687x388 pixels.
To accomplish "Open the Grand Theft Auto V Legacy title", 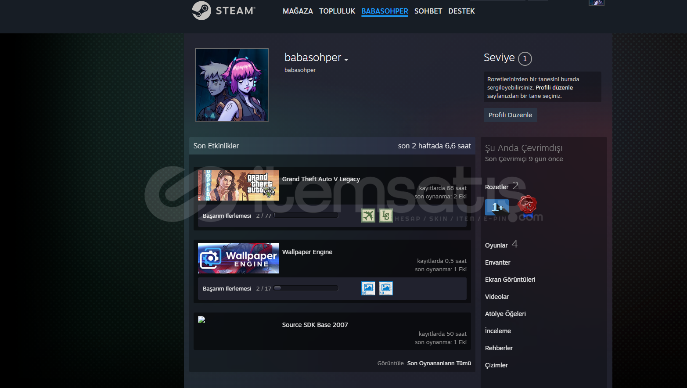I will pos(321,179).
